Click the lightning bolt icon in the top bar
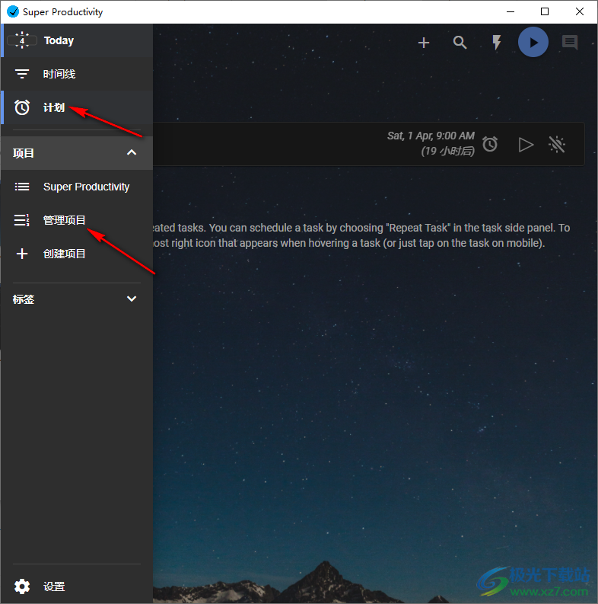The image size is (598, 604). [x=497, y=43]
